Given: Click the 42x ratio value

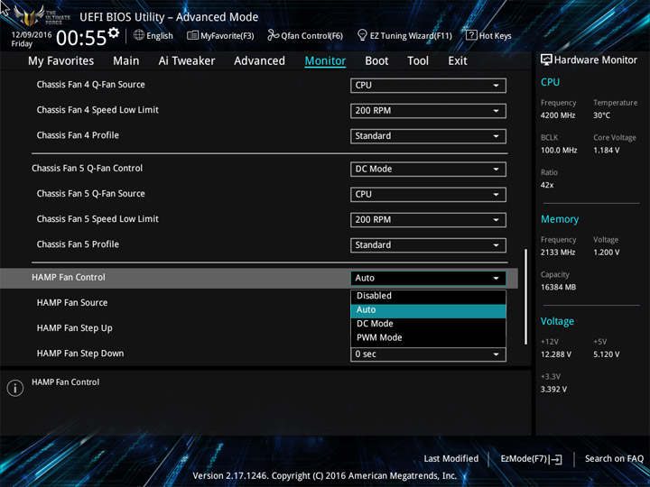Looking at the screenshot, I should pos(547,185).
